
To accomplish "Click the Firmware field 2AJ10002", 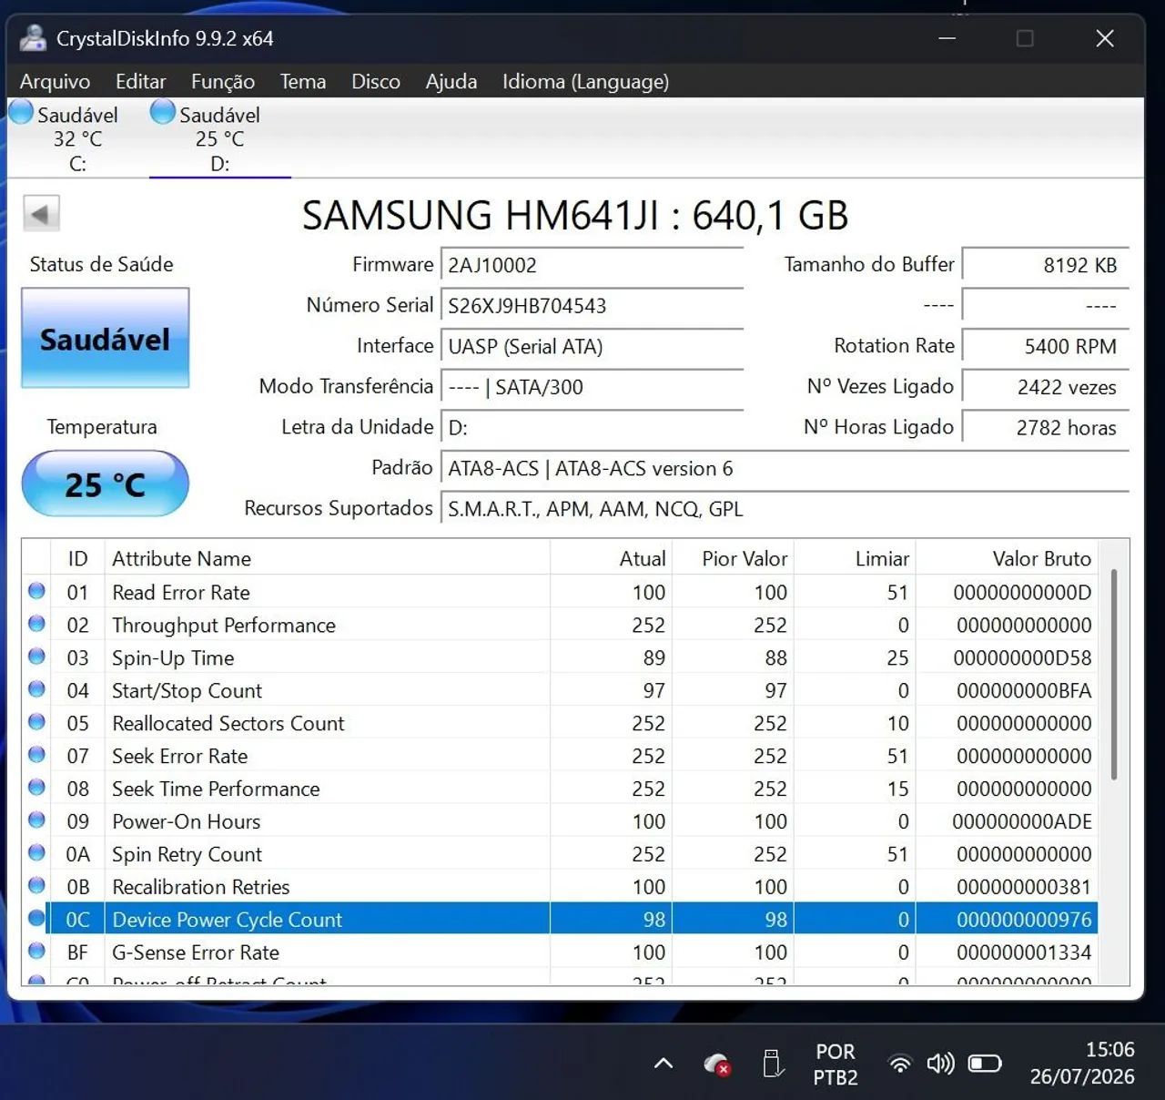I will [x=592, y=265].
